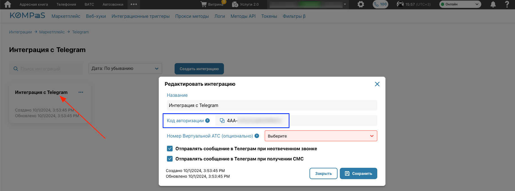Expand the blurred account selector in top bar

(x=308, y=4)
